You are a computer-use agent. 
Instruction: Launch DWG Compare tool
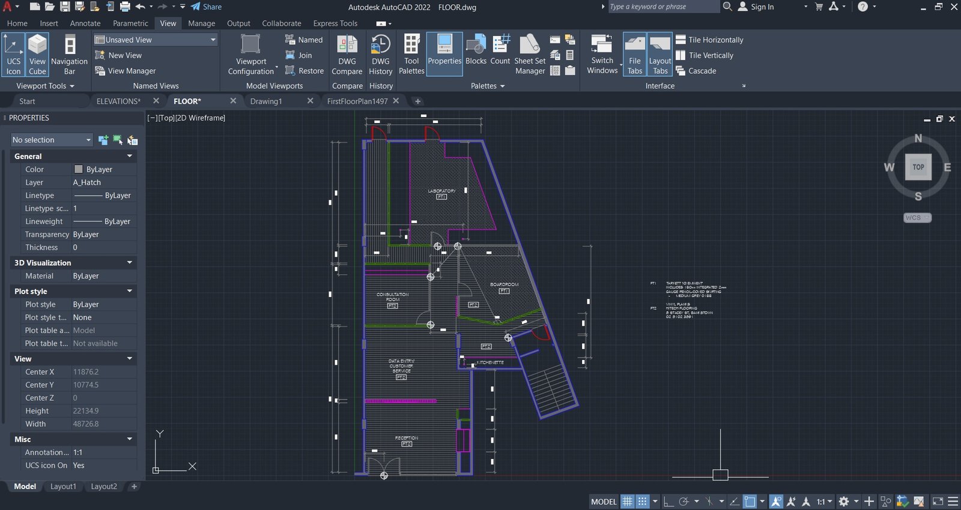click(x=347, y=55)
